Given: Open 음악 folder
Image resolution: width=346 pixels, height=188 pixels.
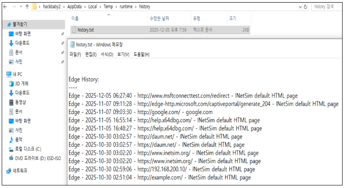Looking at the screenshot, I should [18, 139].
